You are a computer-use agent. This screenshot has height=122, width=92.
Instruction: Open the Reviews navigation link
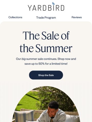coord(77,17)
